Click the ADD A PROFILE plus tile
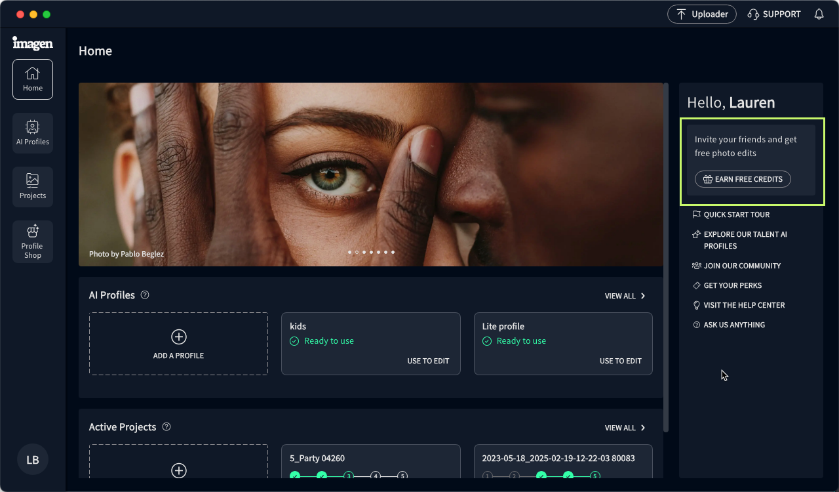 [x=178, y=344]
